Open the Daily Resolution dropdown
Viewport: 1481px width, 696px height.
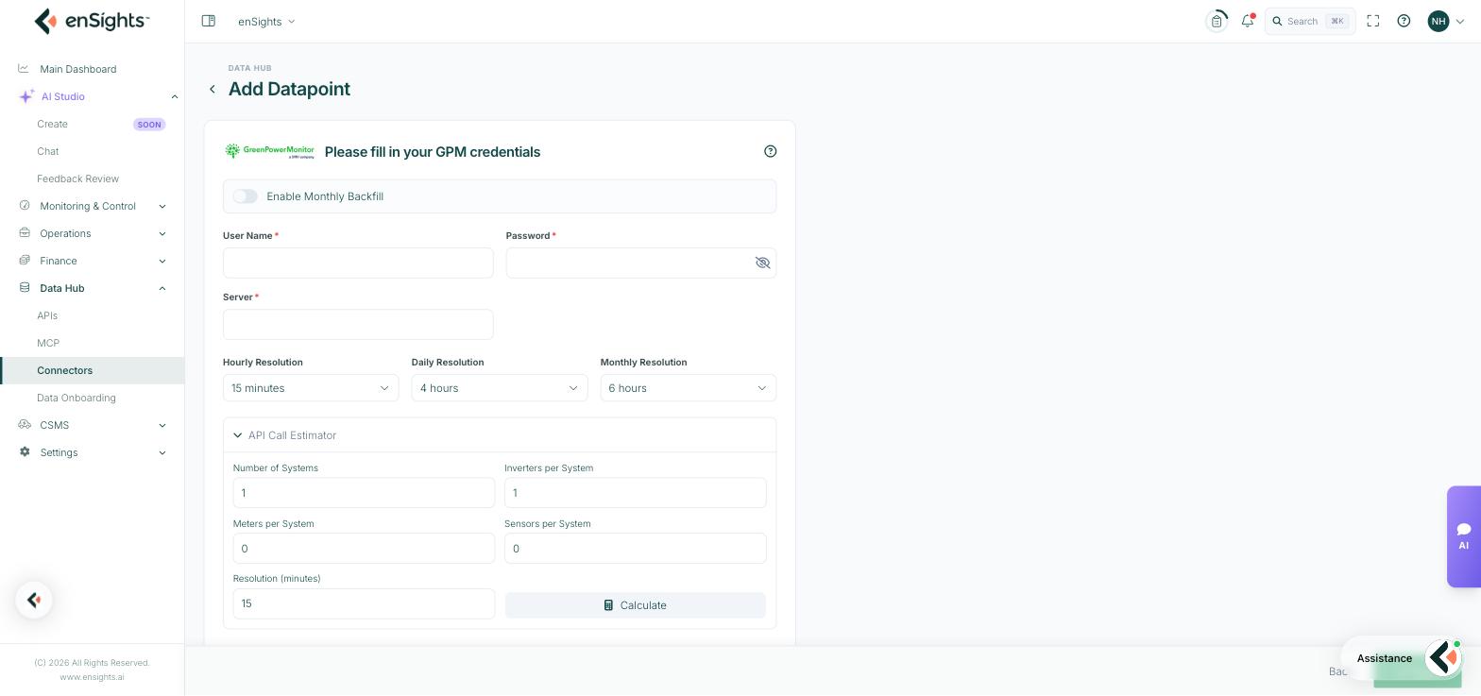500,388
